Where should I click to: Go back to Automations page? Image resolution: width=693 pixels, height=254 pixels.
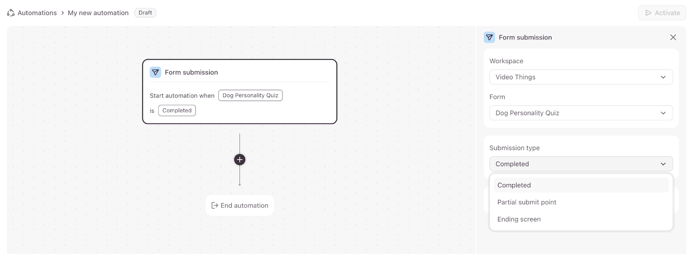coord(37,13)
